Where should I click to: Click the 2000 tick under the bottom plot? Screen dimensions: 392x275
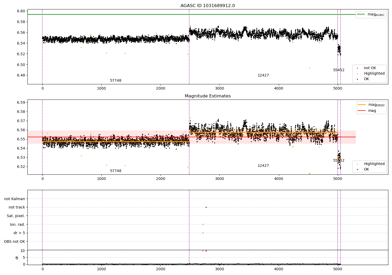click(x=160, y=269)
